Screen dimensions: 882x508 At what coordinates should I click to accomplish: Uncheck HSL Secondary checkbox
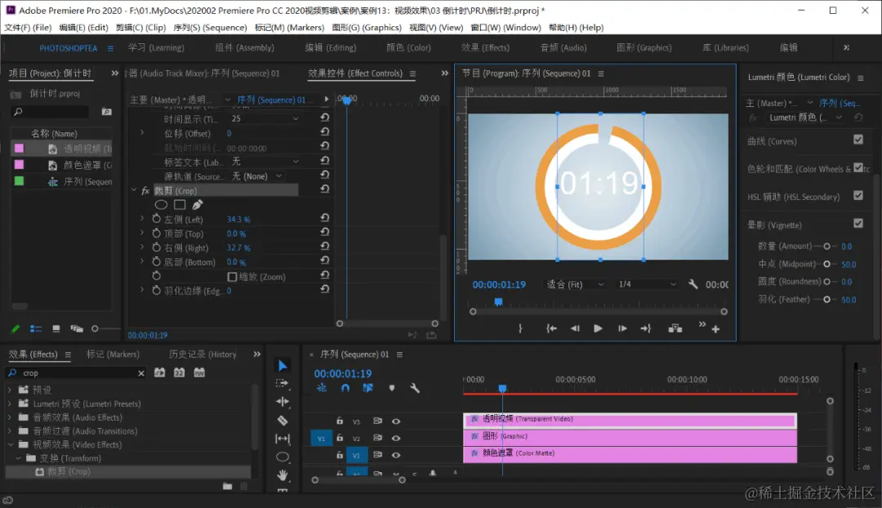pyautogui.click(x=857, y=195)
